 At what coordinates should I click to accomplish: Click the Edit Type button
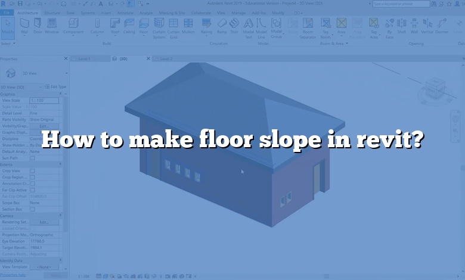pyautogui.click(x=58, y=87)
